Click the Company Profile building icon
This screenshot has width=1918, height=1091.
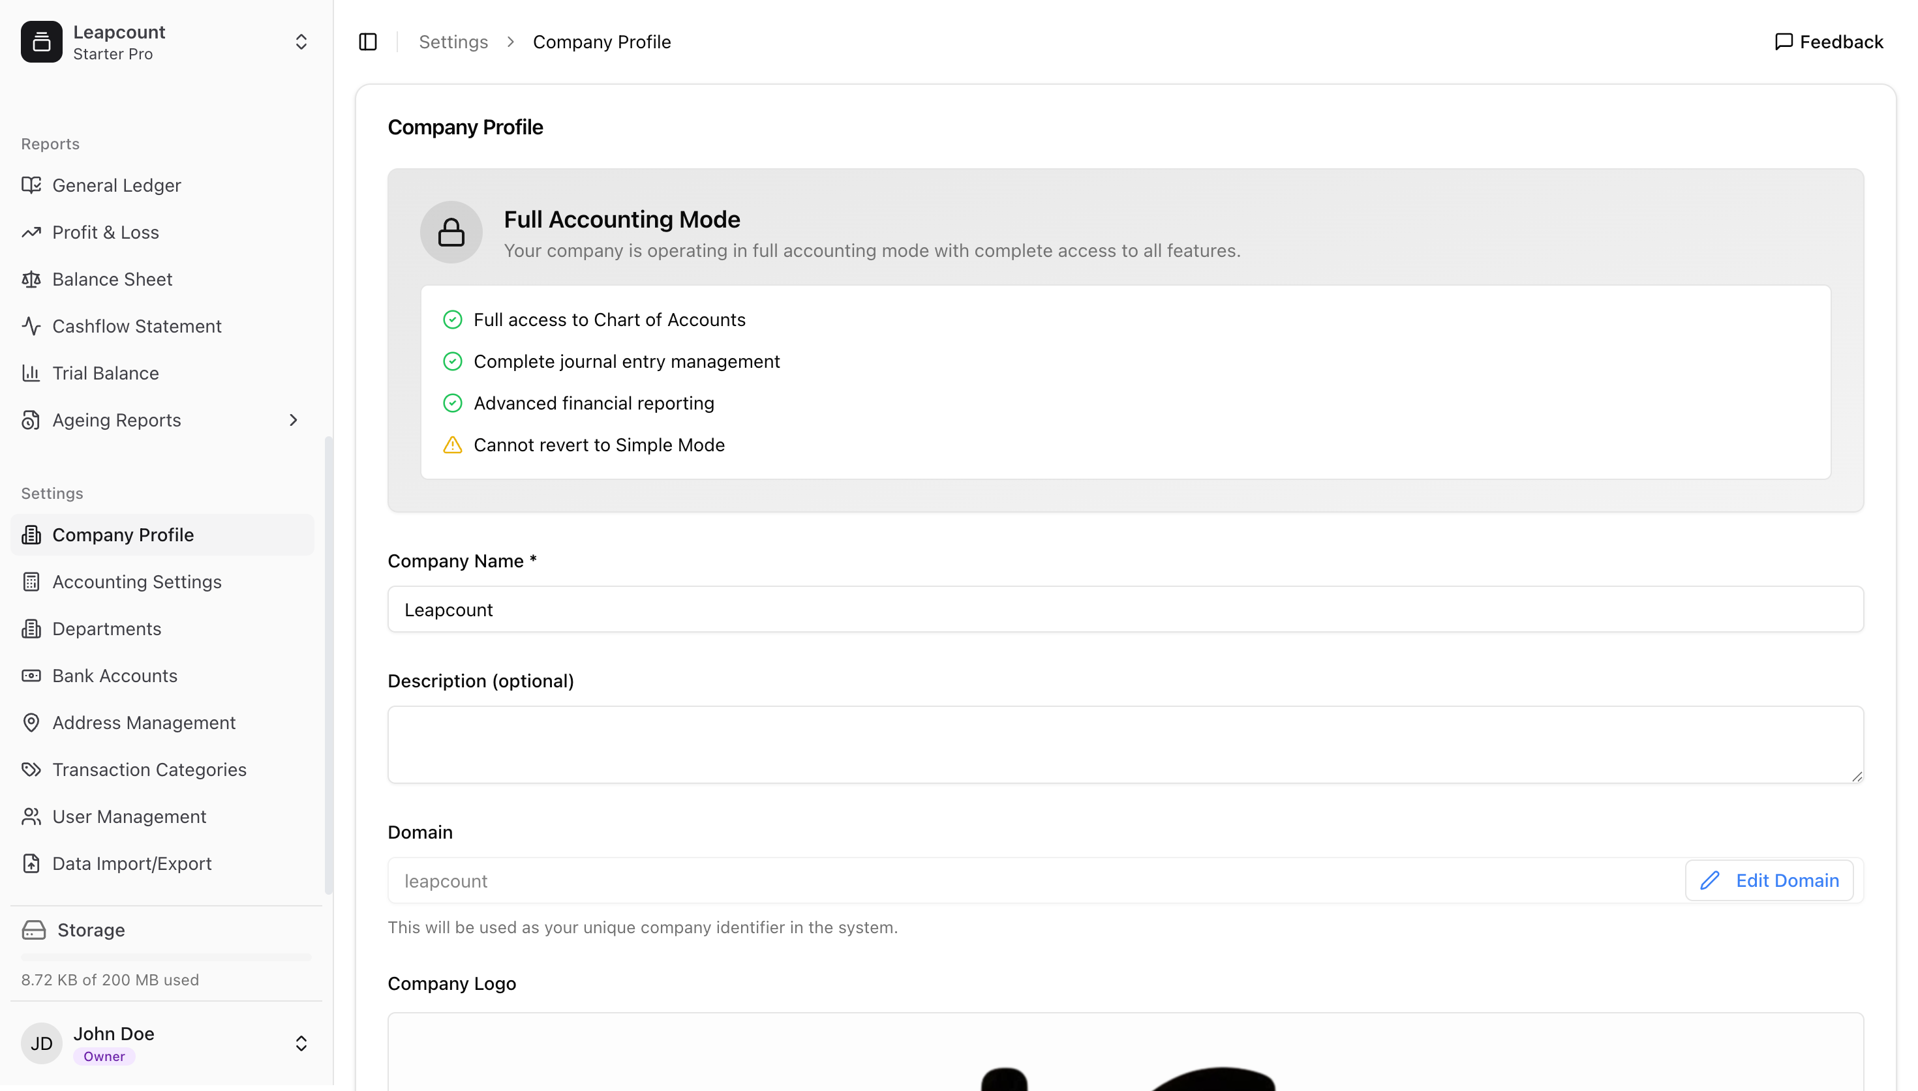[x=31, y=535]
